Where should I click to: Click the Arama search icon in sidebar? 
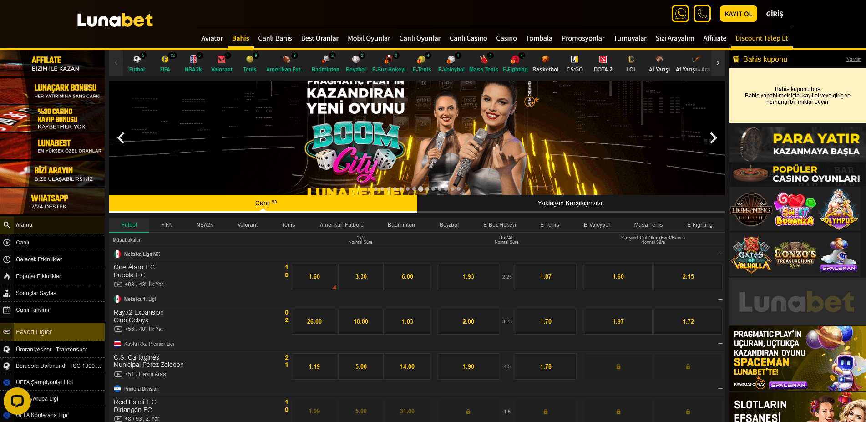[7, 225]
